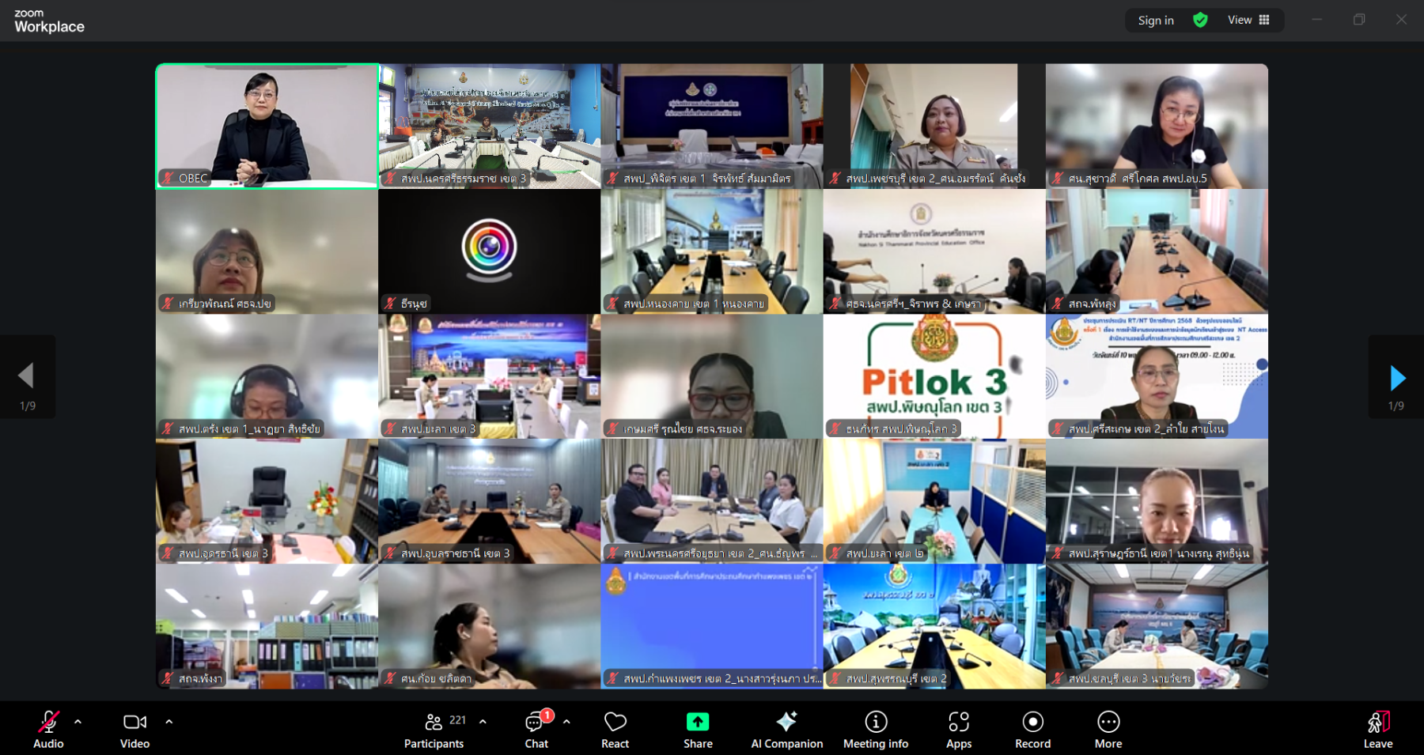Image resolution: width=1424 pixels, height=755 pixels.
Task: Expand the Participants options caret
Action: 483,721
